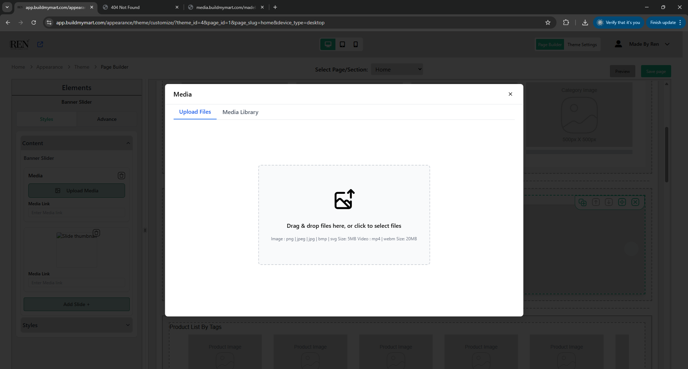
Task: Switch to tablet device preview icon
Action: click(x=342, y=44)
